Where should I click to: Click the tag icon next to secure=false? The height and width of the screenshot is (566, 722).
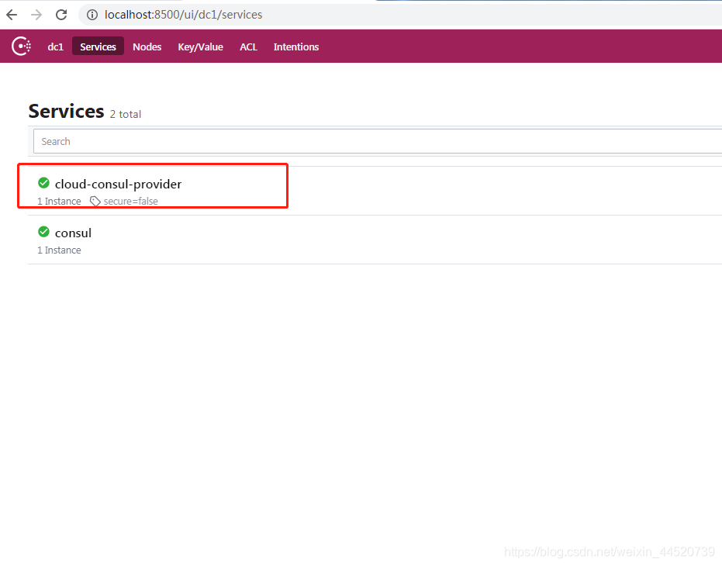pos(95,201)
